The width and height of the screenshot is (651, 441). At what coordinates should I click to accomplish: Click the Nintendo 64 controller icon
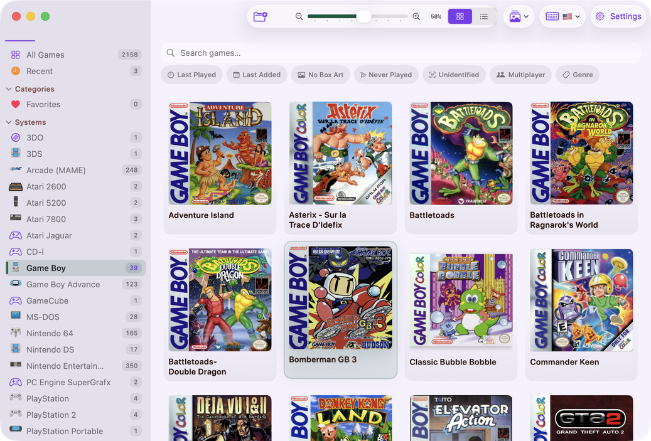15,332
